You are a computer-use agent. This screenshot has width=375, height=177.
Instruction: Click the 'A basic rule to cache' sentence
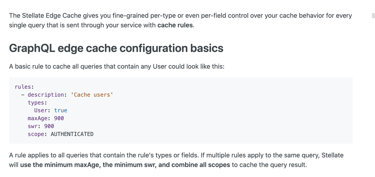click(x=117, y=66)
